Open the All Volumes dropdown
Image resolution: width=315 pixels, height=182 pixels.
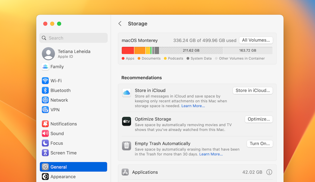point(256,40)
